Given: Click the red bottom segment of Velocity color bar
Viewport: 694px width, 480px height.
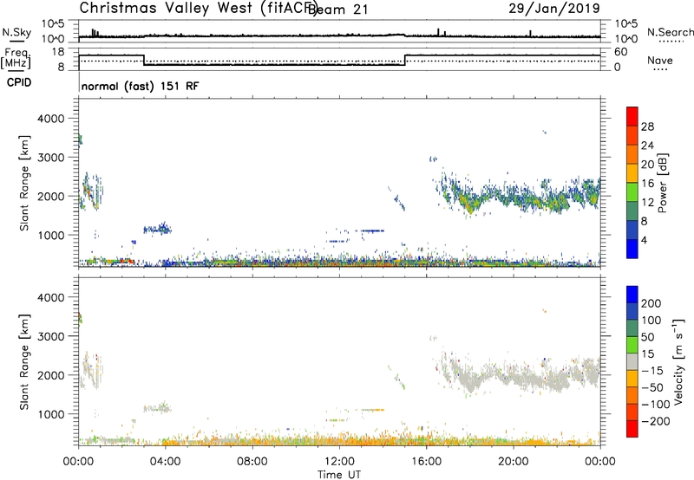Looking at the screenshot, I should tap(632, 429).
